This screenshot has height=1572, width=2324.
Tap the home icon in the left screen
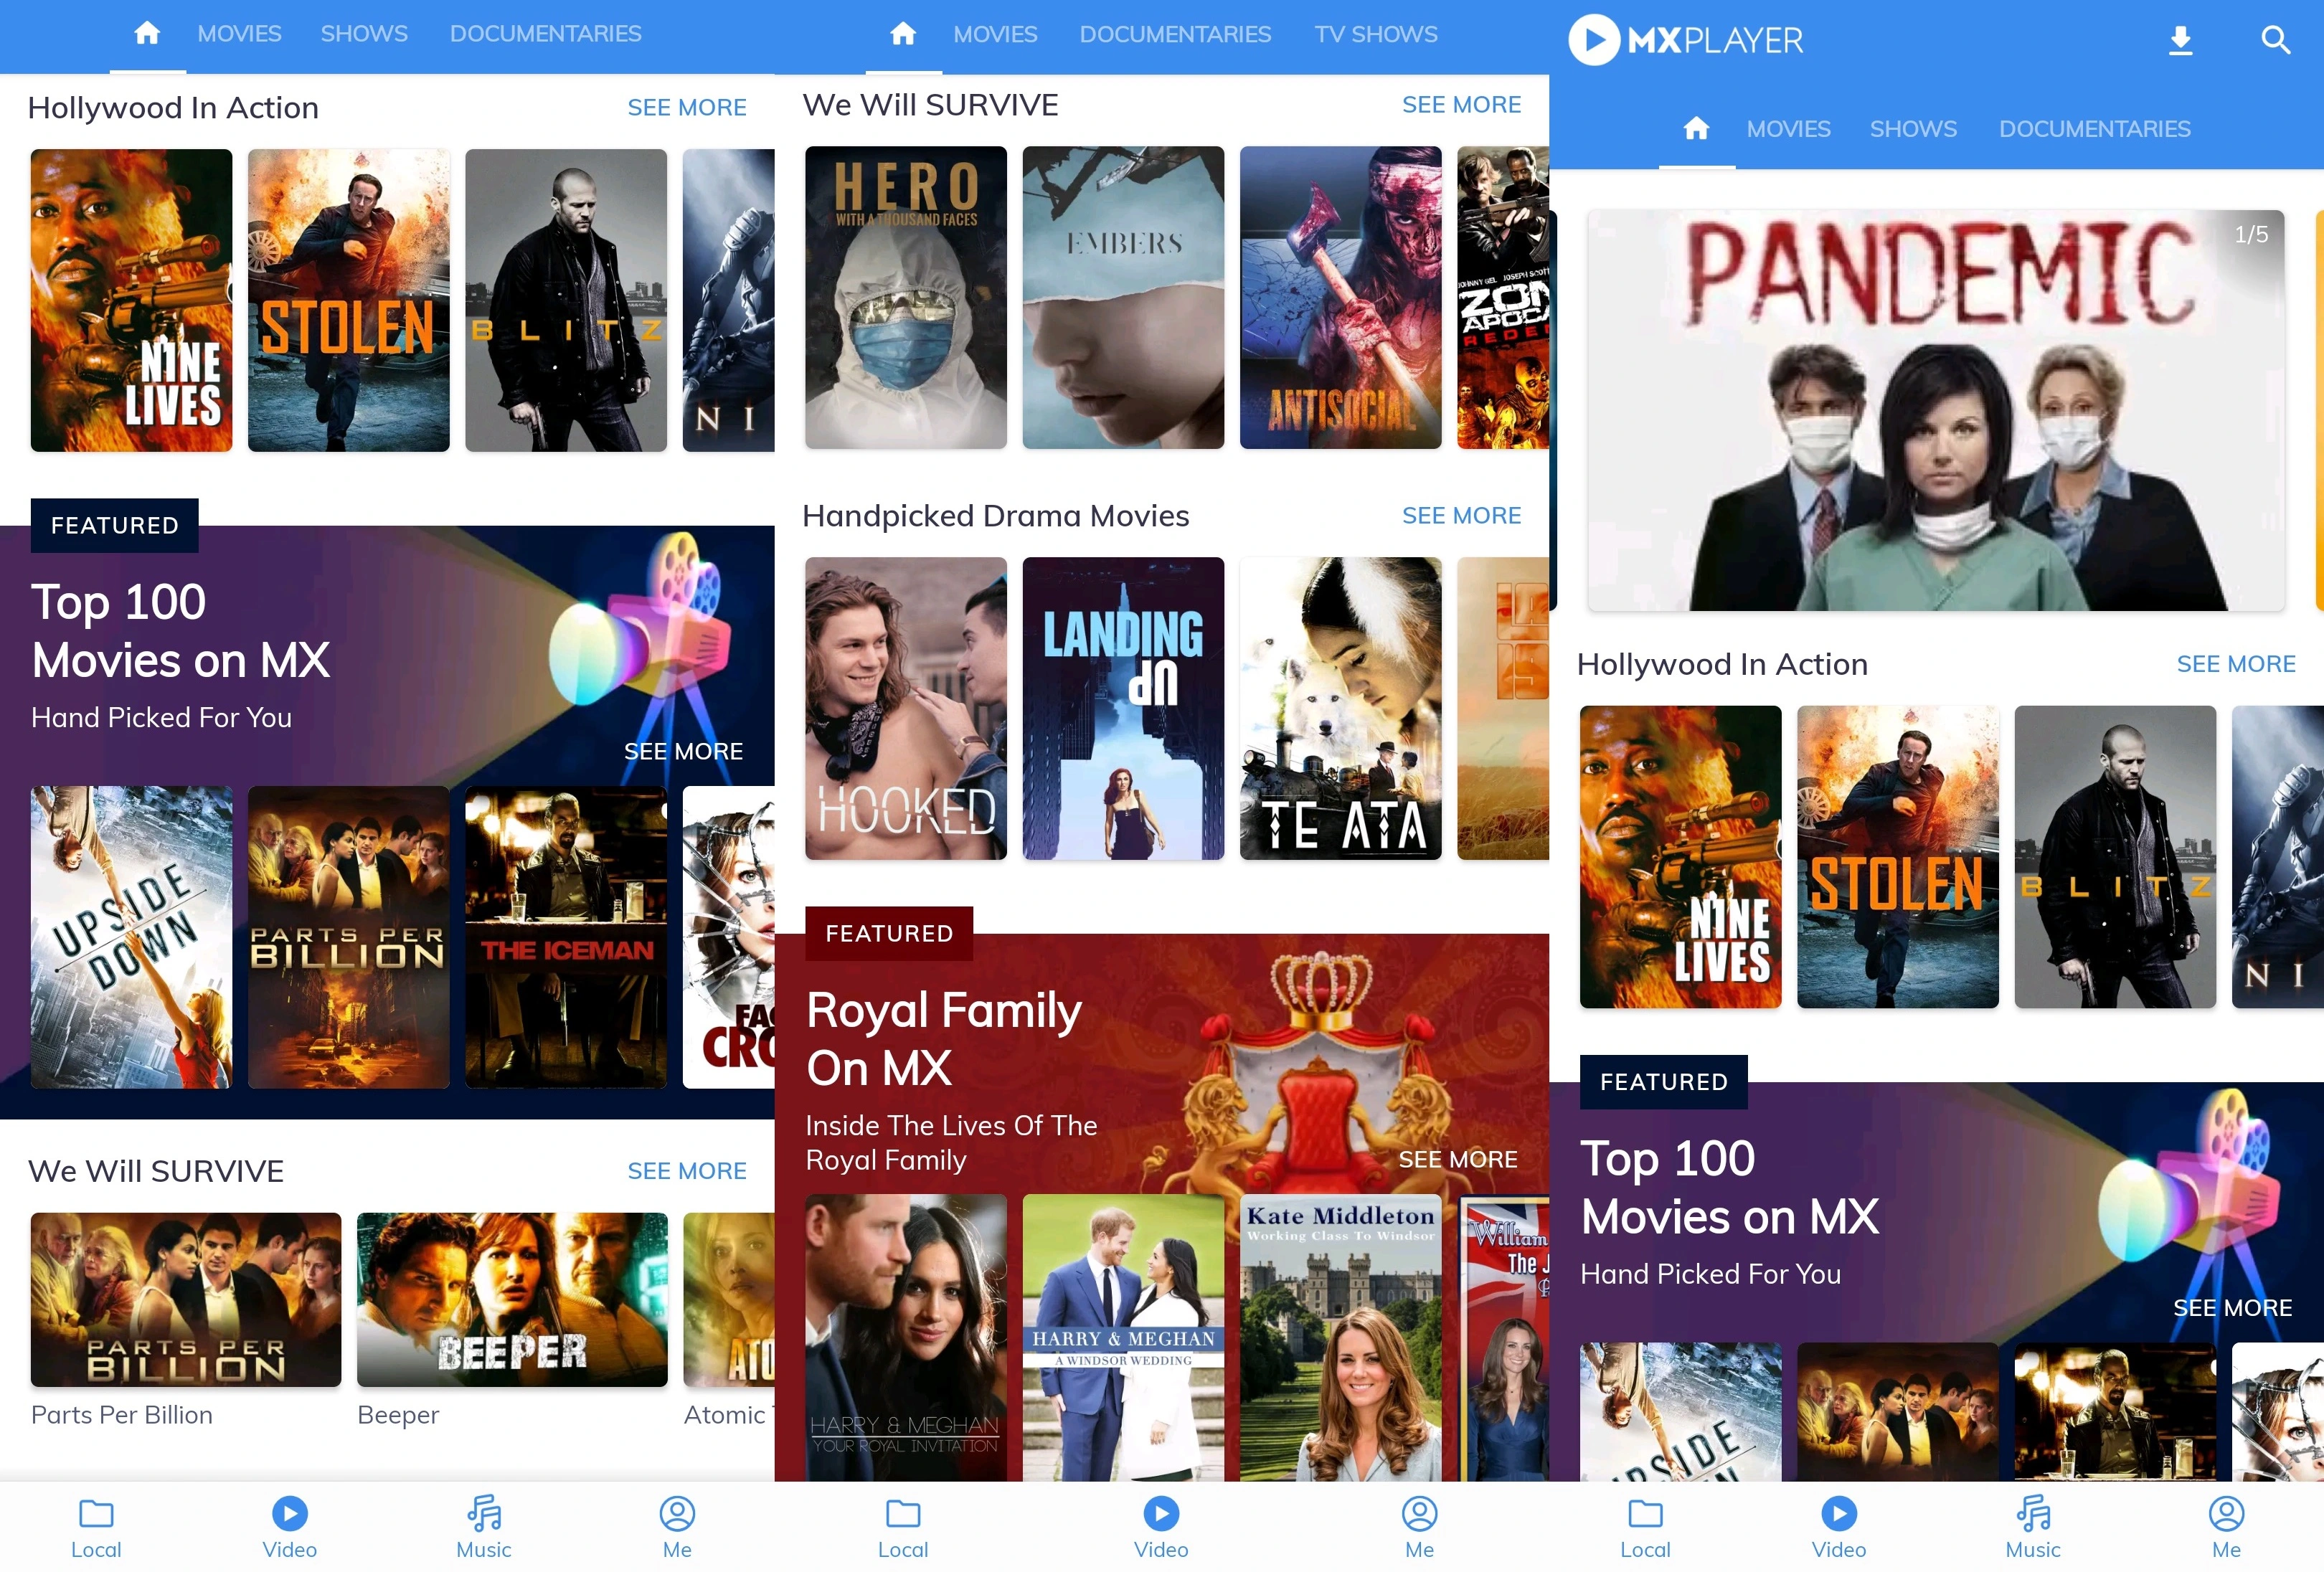point(147,34)
